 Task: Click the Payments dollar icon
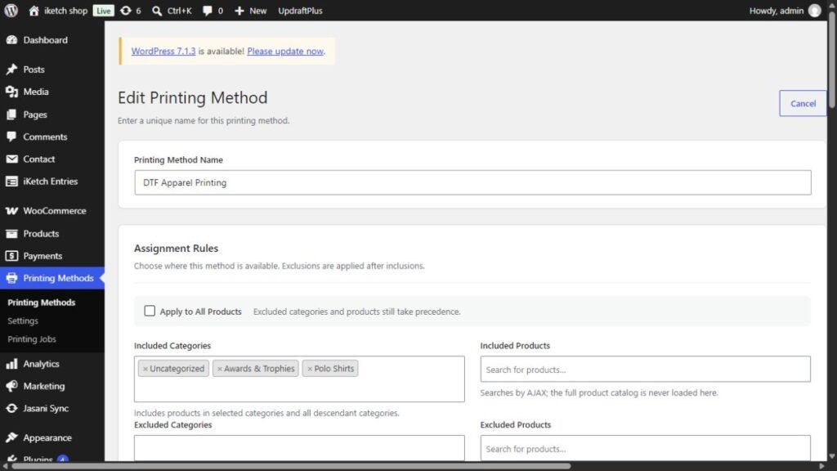coord(11,256)
